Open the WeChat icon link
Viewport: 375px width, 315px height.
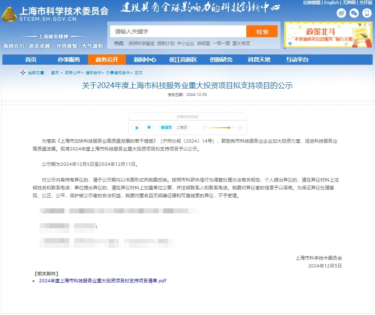click(x=354, y=13)
